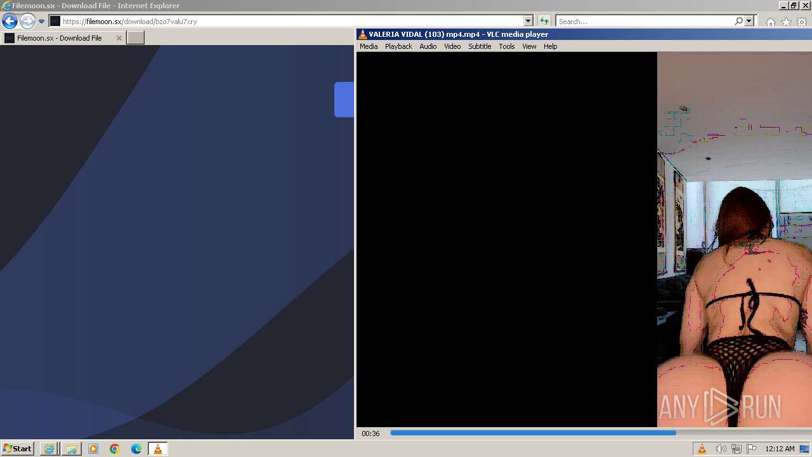Open the IE Tools gear icon

(802, 22)
